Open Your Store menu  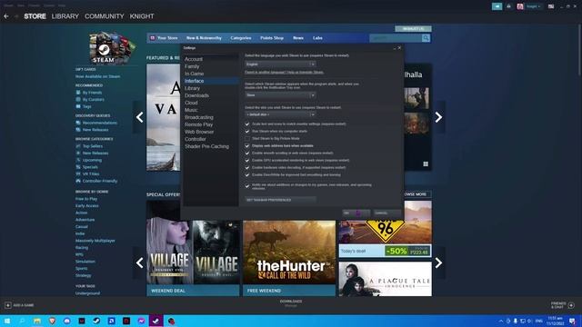pyautogui.click(x=167, y=38)
